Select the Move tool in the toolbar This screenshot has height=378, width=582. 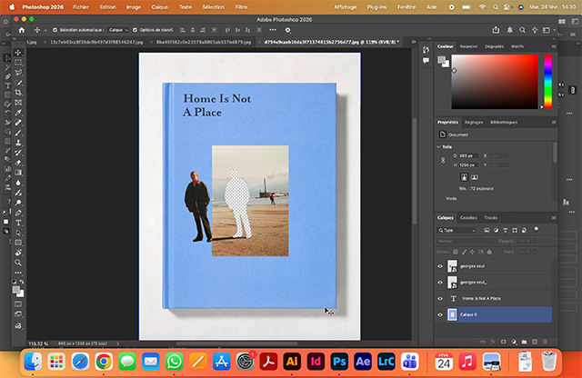[18, 53]
